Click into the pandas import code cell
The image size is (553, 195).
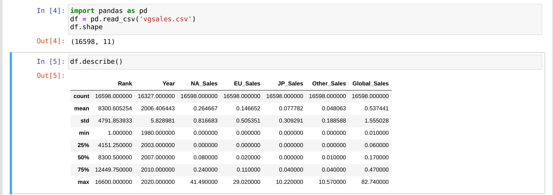pyautogui.click(x=305, y=19)
